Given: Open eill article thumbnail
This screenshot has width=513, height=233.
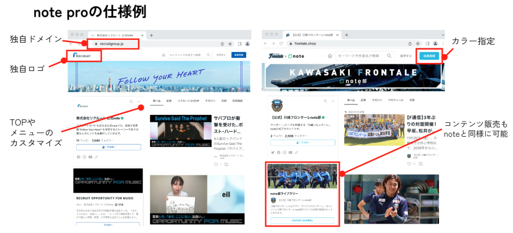Looking at the screenshot, I should (197, 200).
